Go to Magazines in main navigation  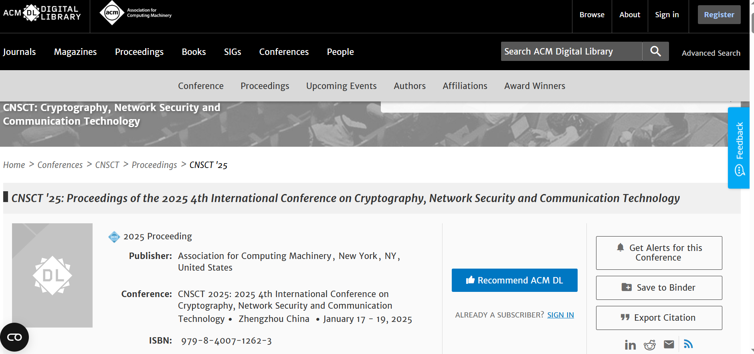[75, 52]
